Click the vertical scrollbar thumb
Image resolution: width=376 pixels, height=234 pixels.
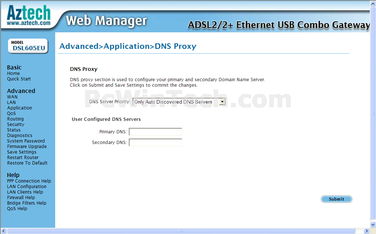[x=373, y=113]
